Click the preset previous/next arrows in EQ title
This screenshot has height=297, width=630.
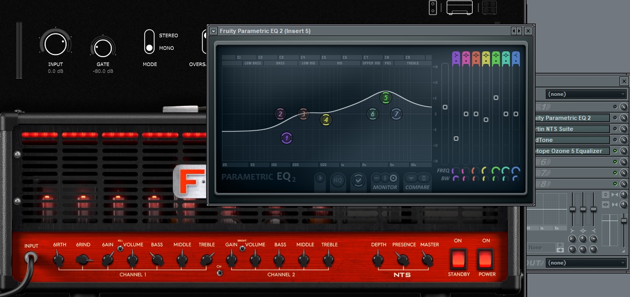[x=517, y=31]
